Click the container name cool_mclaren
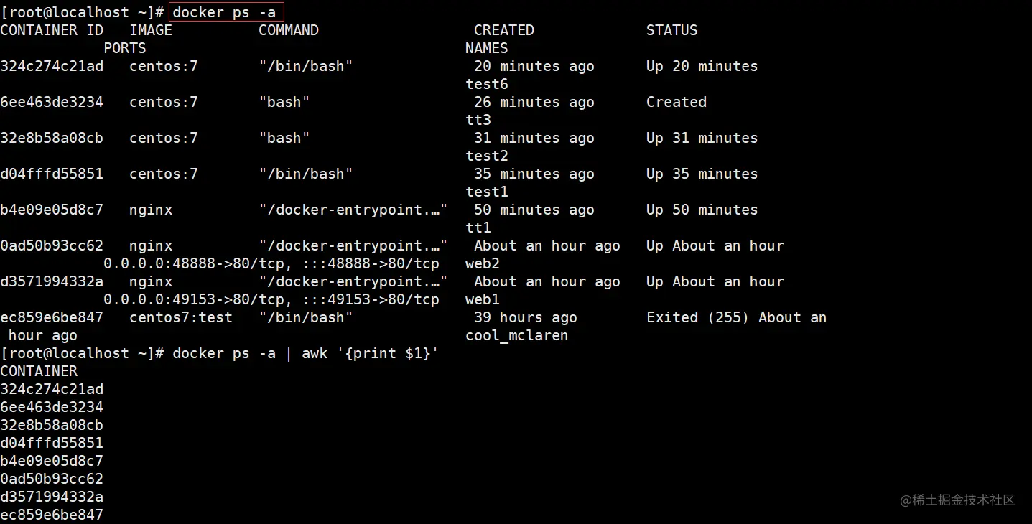 [x=517, y=335]
